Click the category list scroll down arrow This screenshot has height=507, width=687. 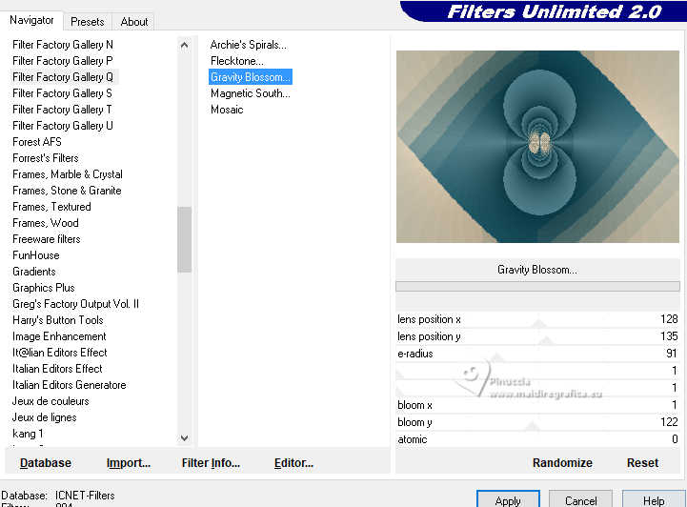tap(185, 438)
